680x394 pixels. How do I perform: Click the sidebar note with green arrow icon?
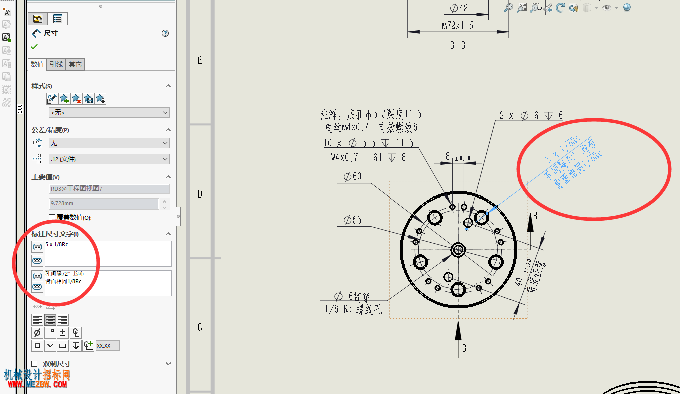pos(7,38)
